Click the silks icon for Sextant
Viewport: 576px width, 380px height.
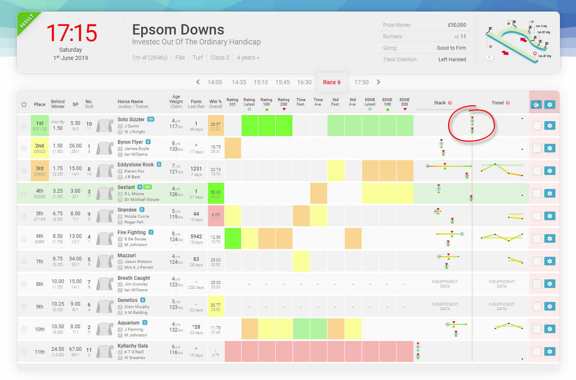pos(105,193)
